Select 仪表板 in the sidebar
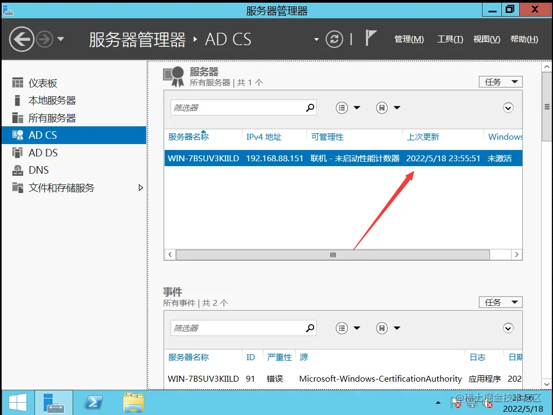Viewport: 553px width, 415px height. pyautogui.click(x=74, y=83)
